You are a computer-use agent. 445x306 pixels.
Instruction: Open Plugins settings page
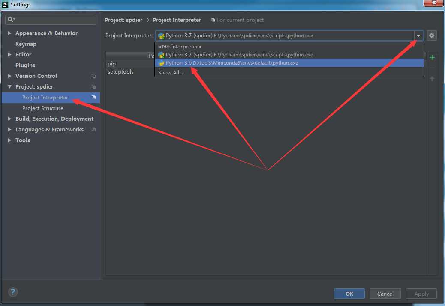coord(25,65)
